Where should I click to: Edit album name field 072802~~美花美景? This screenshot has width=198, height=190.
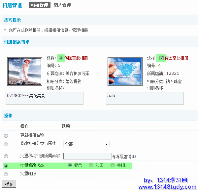[x=45, y=98]
